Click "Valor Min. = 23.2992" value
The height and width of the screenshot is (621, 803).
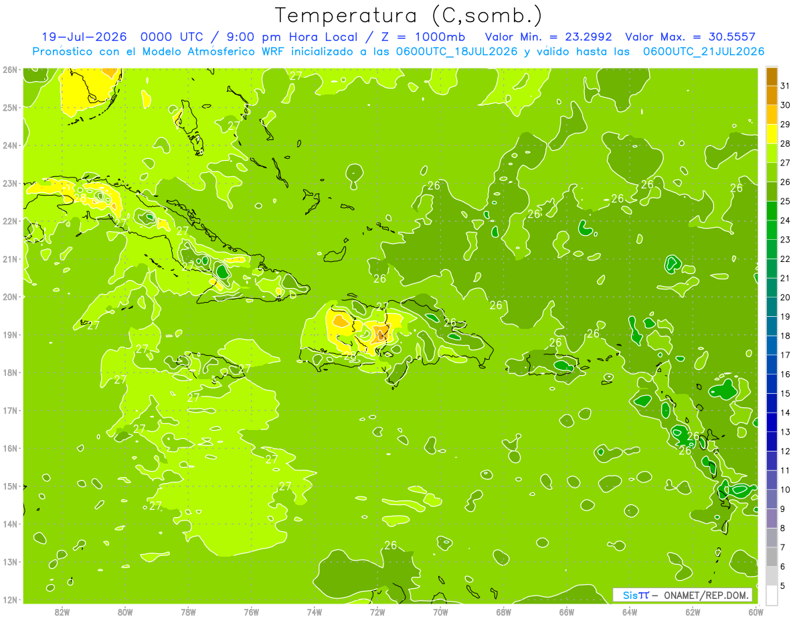[x=547, y=37]
